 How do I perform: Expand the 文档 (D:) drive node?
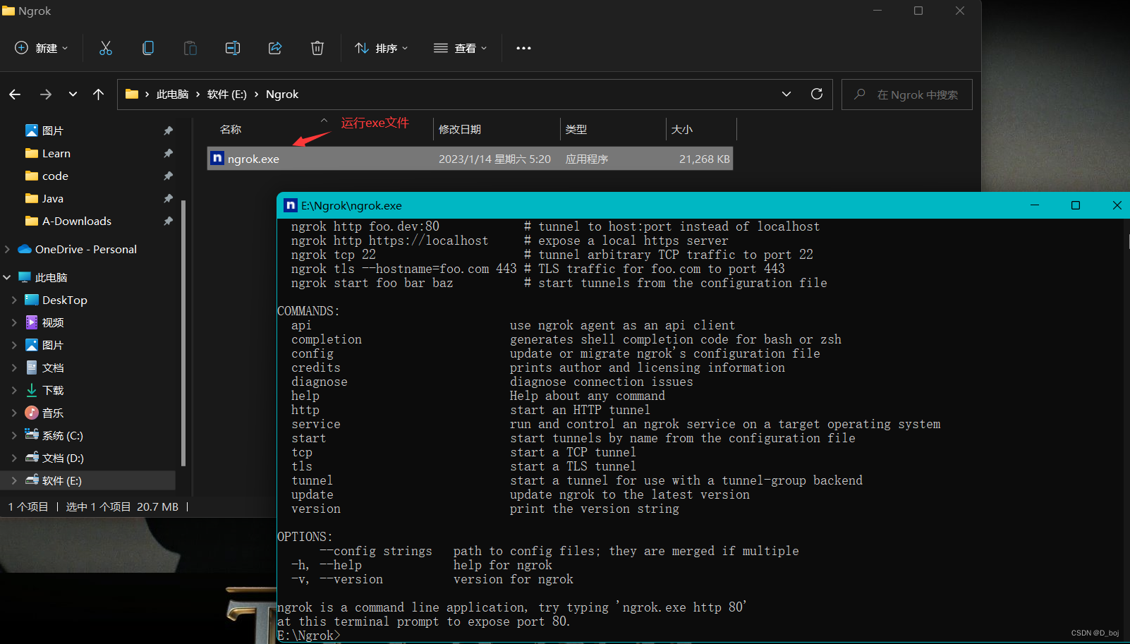coord(14,458)
